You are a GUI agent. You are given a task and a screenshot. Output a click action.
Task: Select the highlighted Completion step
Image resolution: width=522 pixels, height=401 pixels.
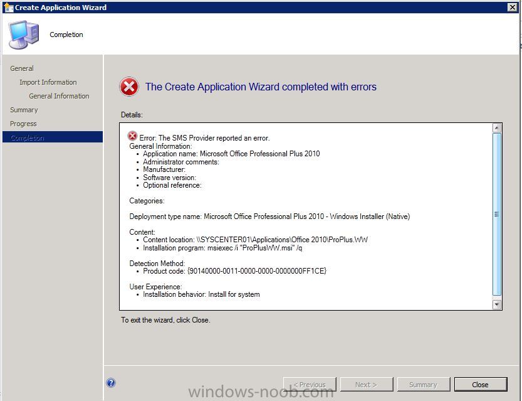pyautogui.click(x=53, y=137)
